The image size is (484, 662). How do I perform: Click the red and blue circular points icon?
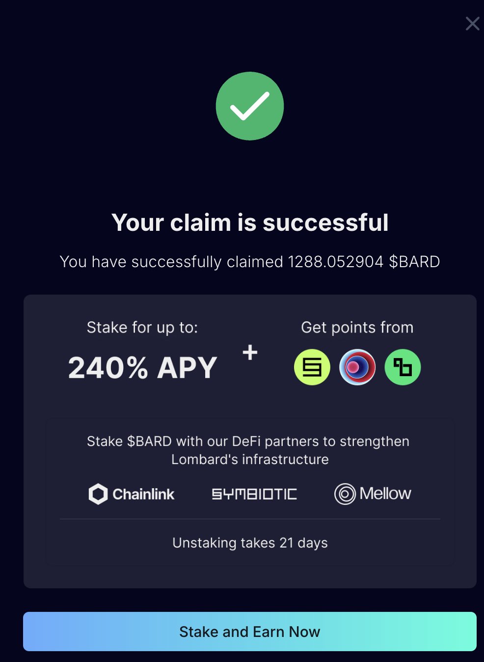tap(357, 367)
